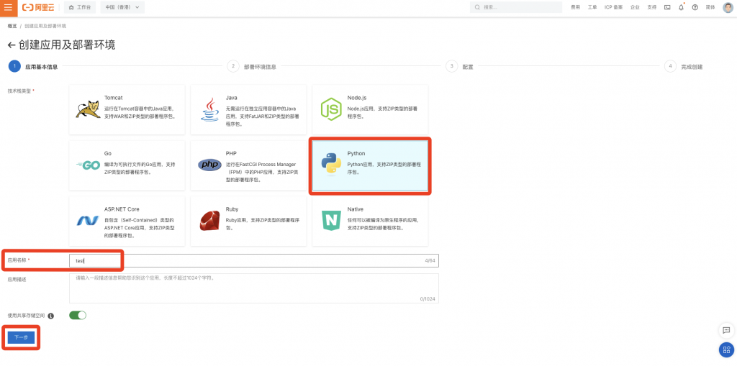Click the back arrow beside the page title
Viewport: 737px width, 366px height.
point(12,45)
